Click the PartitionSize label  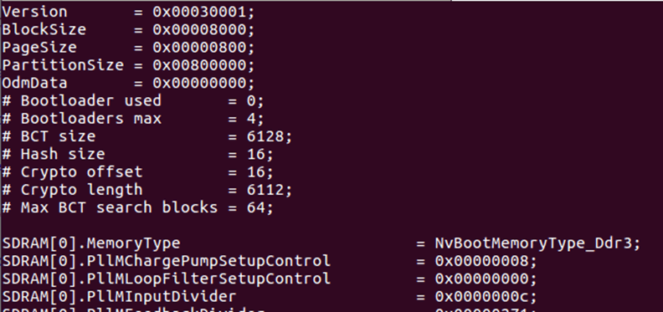click(63, 65)
